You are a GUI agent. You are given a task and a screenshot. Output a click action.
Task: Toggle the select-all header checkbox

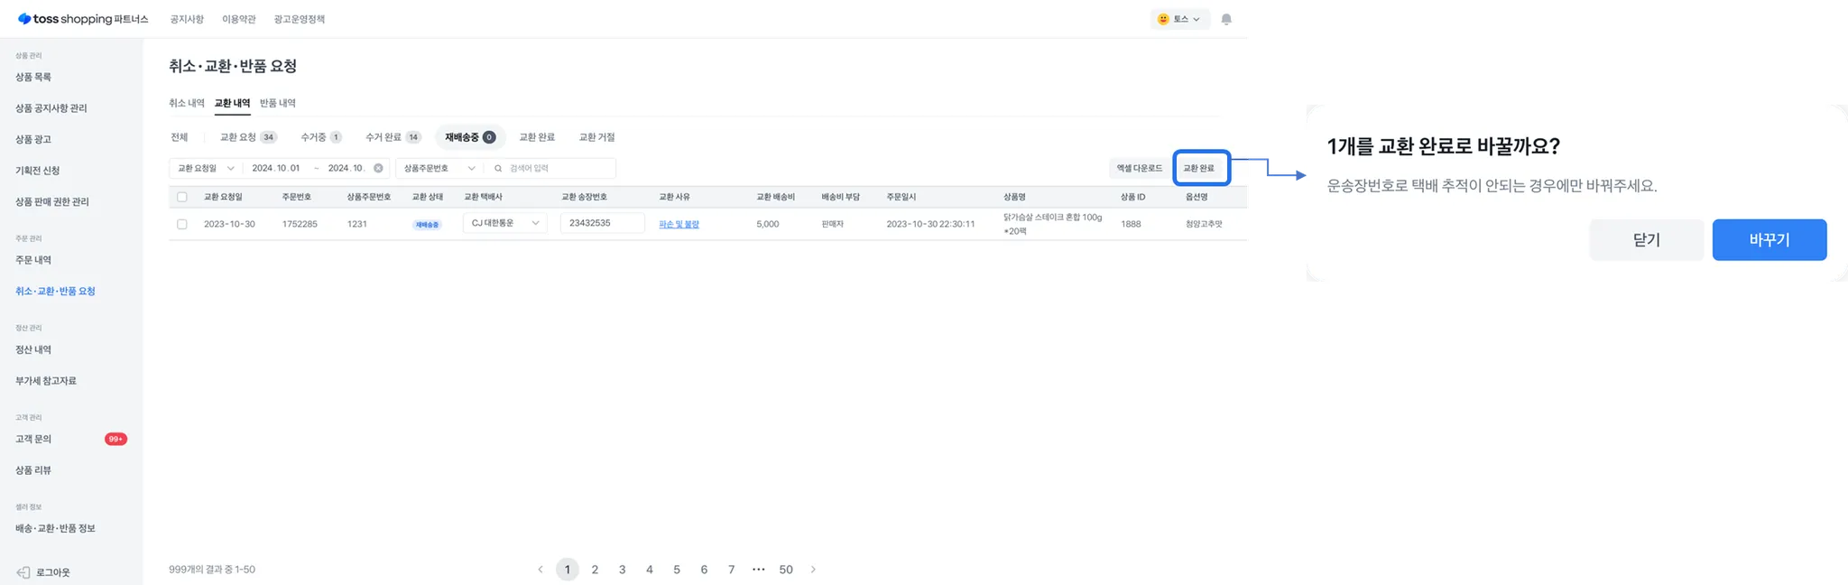click(182, 197)
